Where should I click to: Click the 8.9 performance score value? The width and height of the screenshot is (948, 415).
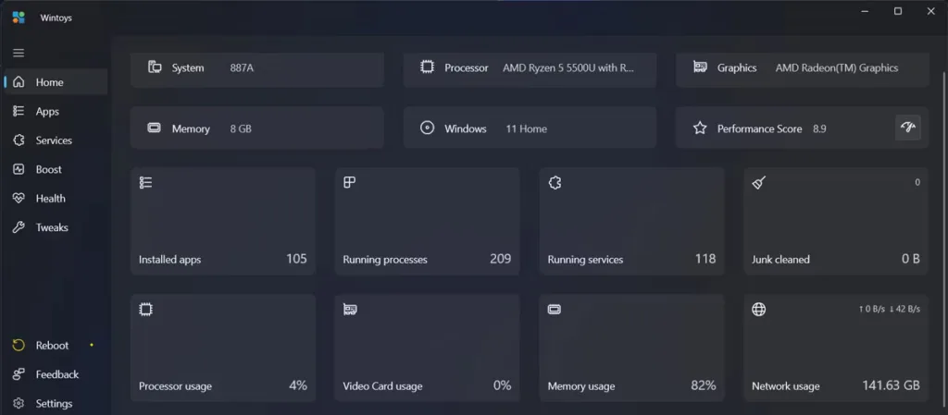(819, 128)
